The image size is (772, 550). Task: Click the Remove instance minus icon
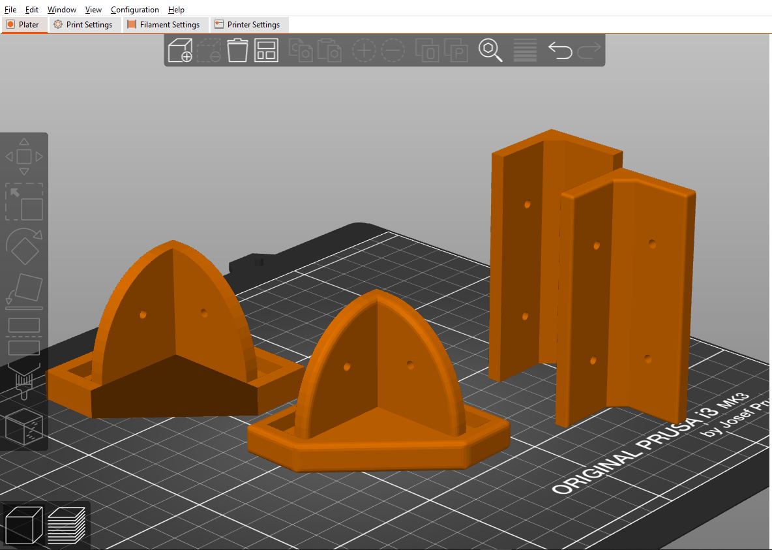tap(393, 50)
